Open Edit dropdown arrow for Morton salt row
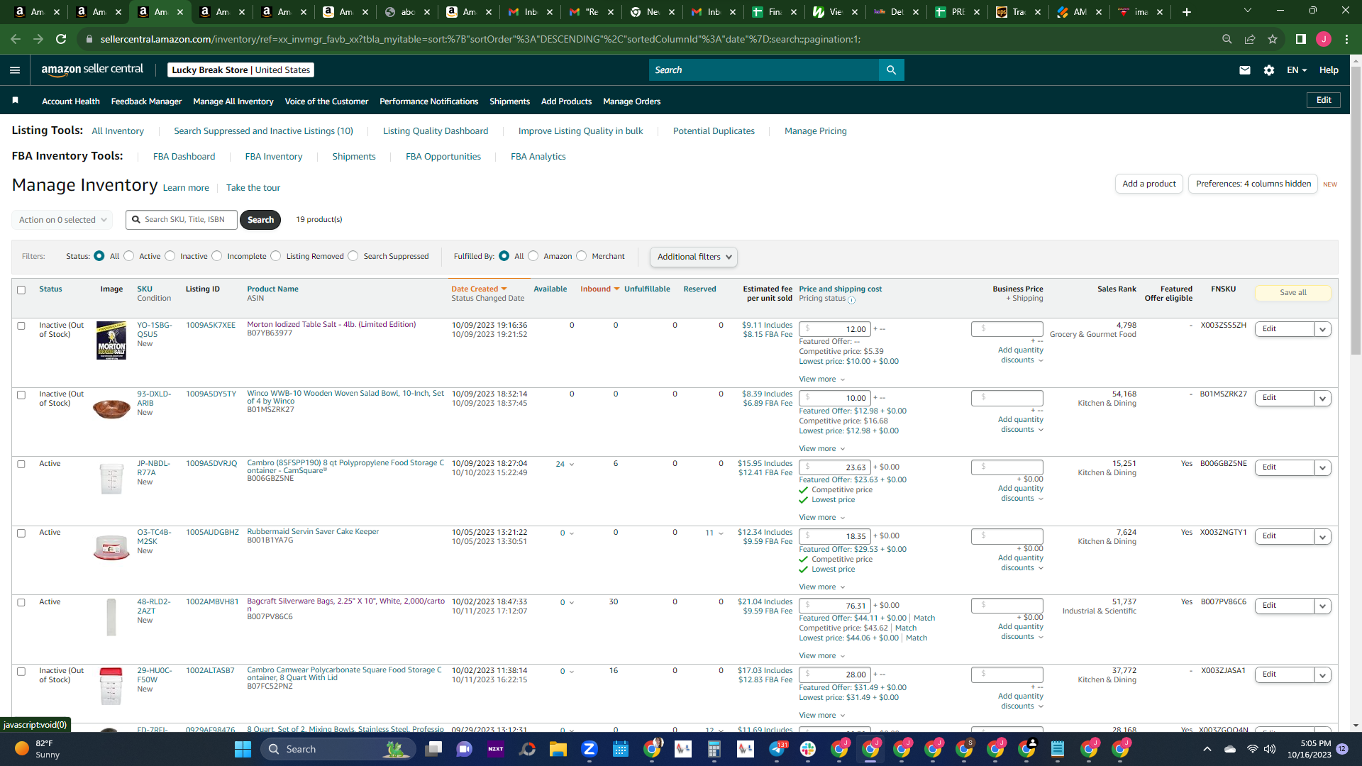Viewport: 1362px width, 766px height. [x=1323, y=329]
